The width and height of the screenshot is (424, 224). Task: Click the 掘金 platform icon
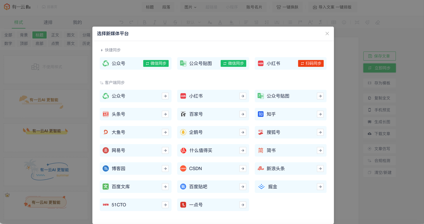261,187
